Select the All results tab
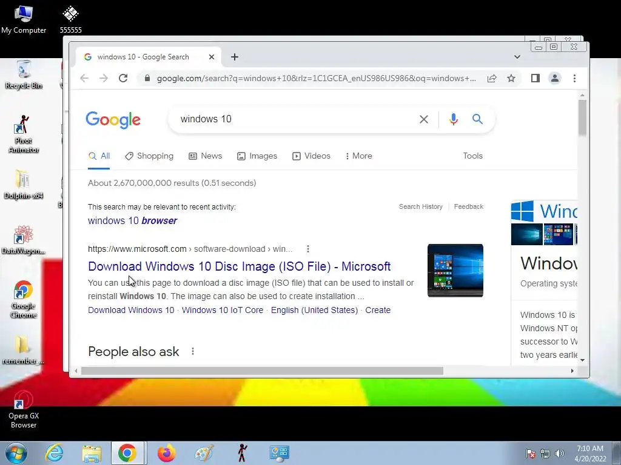 pyautogui.click(x=99, y=156)
